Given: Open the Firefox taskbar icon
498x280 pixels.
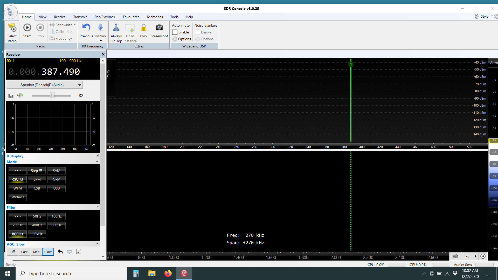Looking at the screenshot, I should (x=168, y=274).
